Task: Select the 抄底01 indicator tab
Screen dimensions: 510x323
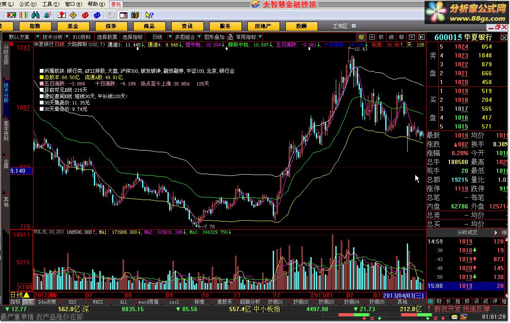Action: tap(275, 302)
